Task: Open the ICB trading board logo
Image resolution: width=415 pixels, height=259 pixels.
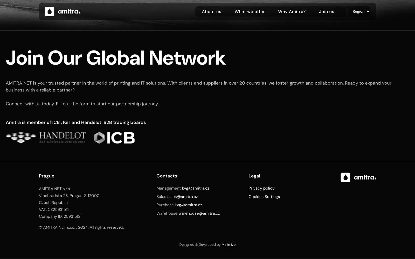Action: [x=114, y=138]
